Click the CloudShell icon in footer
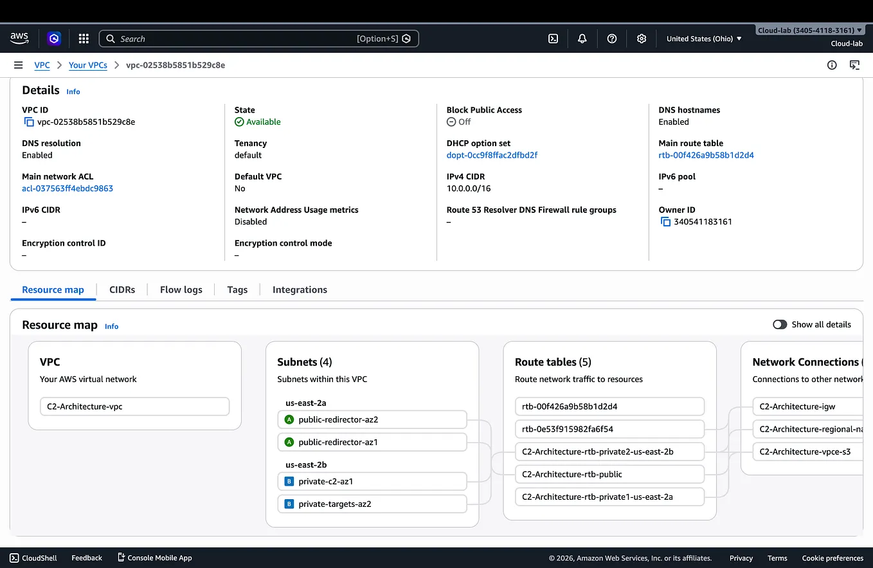 [x=14, y=558]
